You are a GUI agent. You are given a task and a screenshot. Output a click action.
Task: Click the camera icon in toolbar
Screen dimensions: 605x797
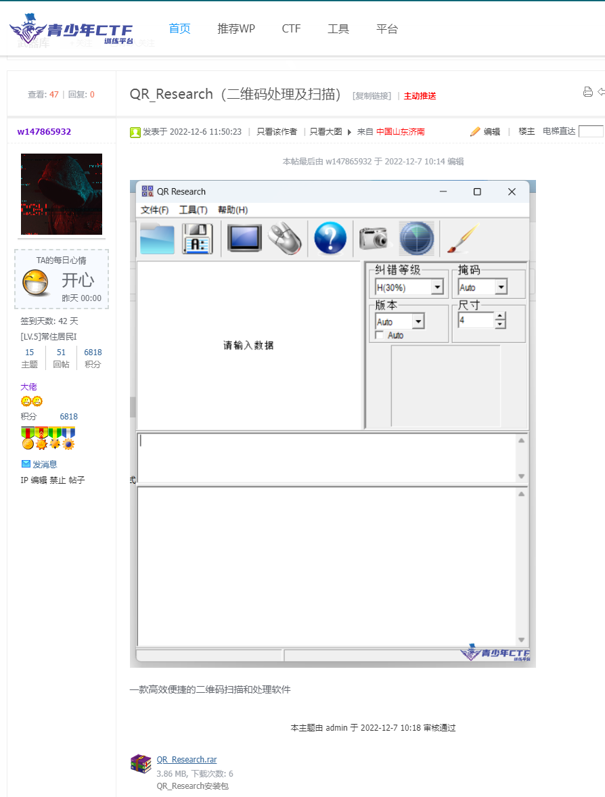click(375, 238)
